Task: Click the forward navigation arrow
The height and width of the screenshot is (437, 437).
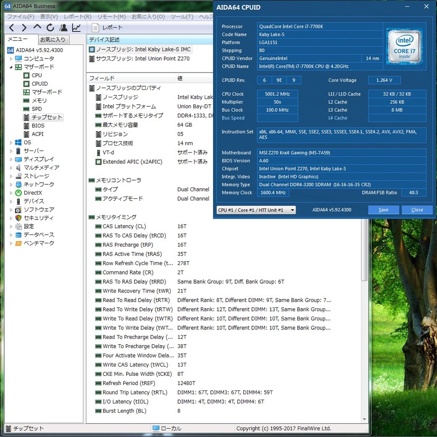Action: tap(24, 28)
